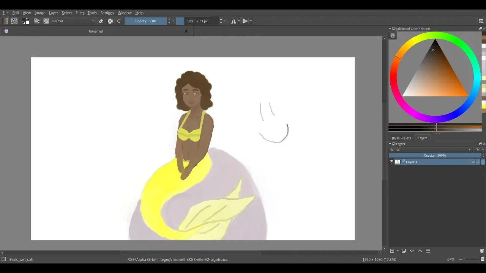Select the Unnamed document tab
The height and width of the screenshot is (273, 486).
96,31
